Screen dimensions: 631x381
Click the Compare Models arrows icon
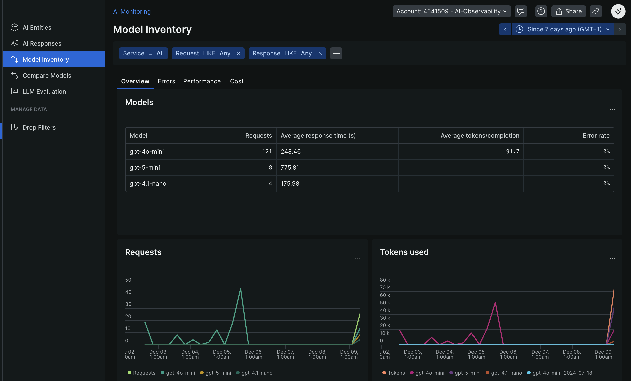[14, 76]
